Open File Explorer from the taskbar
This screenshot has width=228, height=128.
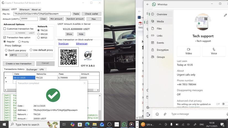95,124
